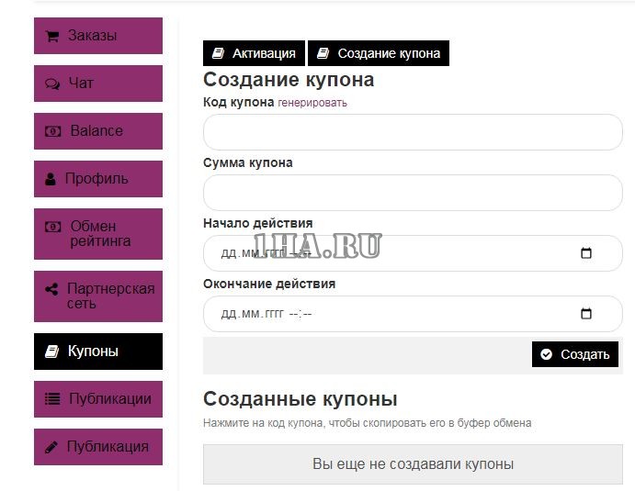This screenshot has height=491, width=635.
Task: Click the генерировать link
Action: pyautogui.click(x=312, y=103)
